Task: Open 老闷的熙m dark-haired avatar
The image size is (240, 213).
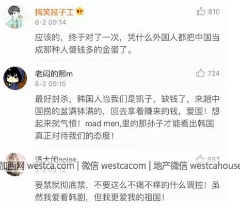Action: point(15,78)
